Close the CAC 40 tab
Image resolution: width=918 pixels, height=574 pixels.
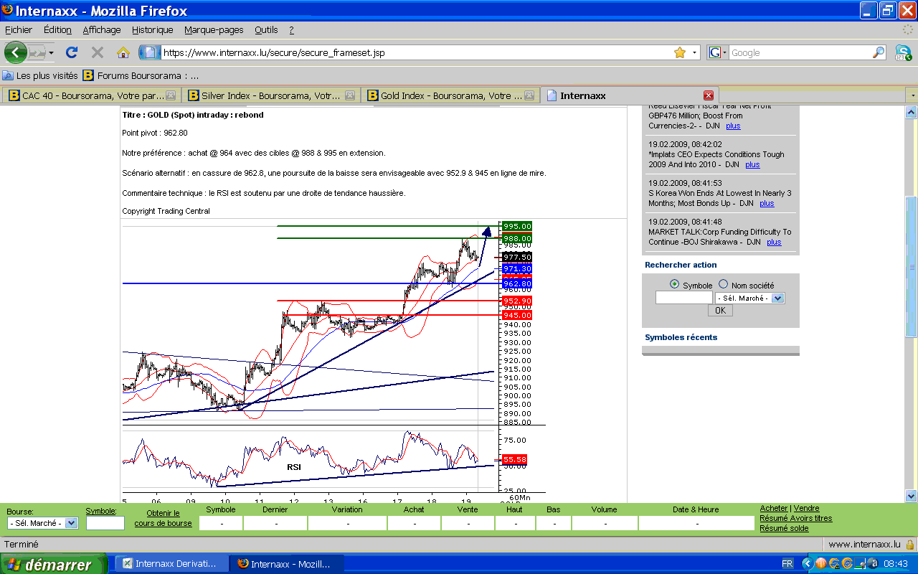coord(171,95)
